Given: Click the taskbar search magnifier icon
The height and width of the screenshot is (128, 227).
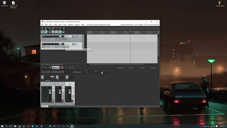Looking at the screenshot, I should pyautogui.click(x=6, y=126).
